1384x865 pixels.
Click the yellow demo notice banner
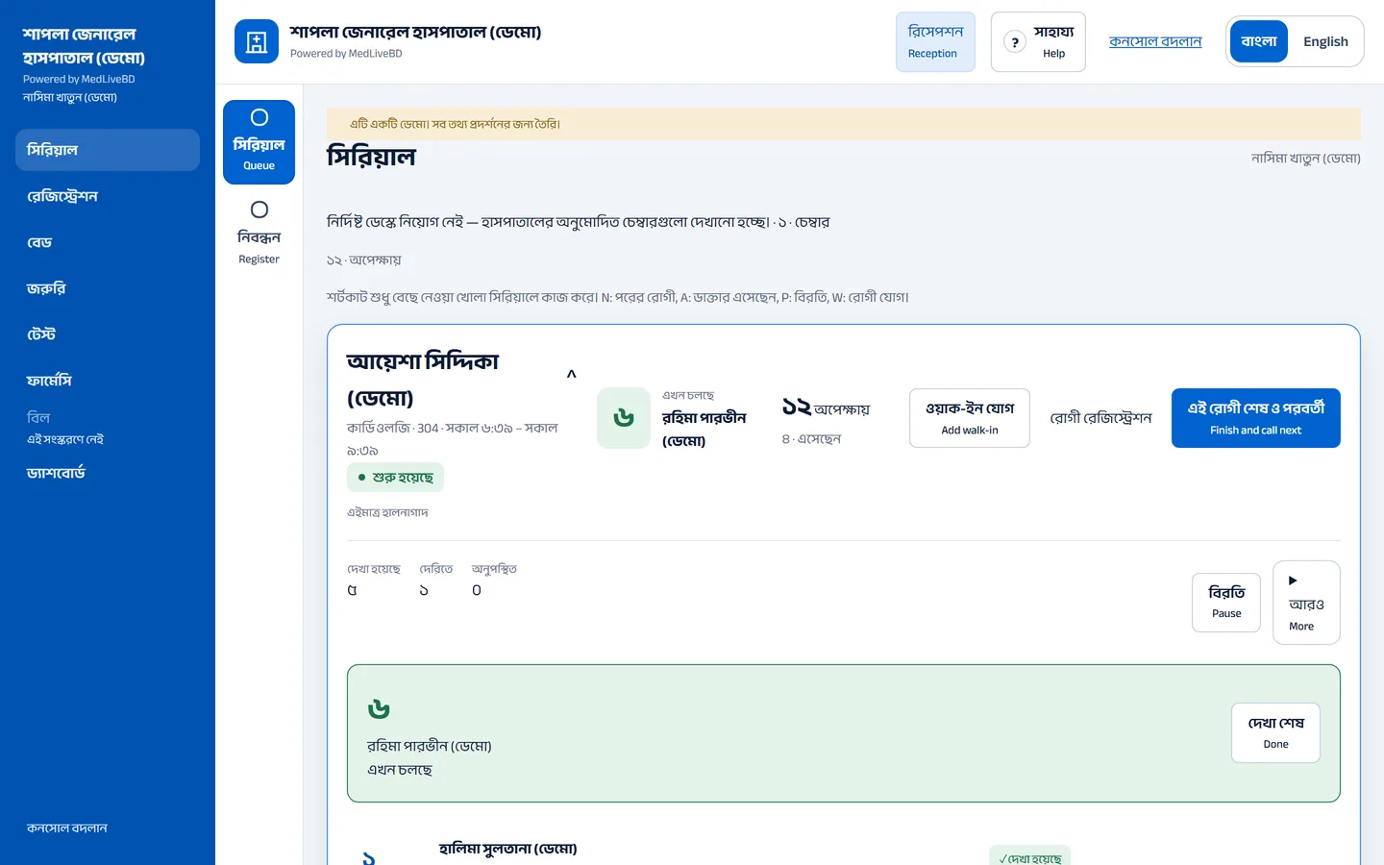click(x=844, y=124)
